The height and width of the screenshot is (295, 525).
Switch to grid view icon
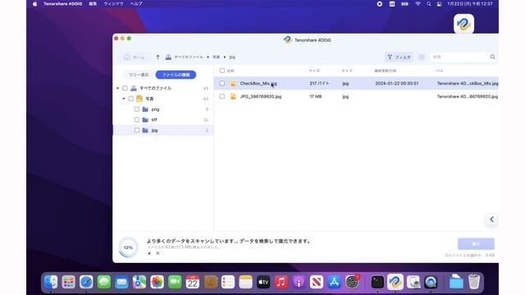pos(422,57)
